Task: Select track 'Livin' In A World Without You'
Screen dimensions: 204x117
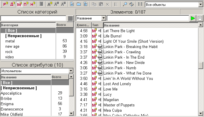Action: tap(128, 78)
